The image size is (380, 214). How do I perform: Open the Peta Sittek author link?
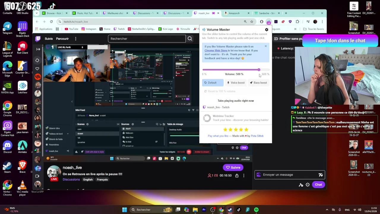tap(257, 136)
